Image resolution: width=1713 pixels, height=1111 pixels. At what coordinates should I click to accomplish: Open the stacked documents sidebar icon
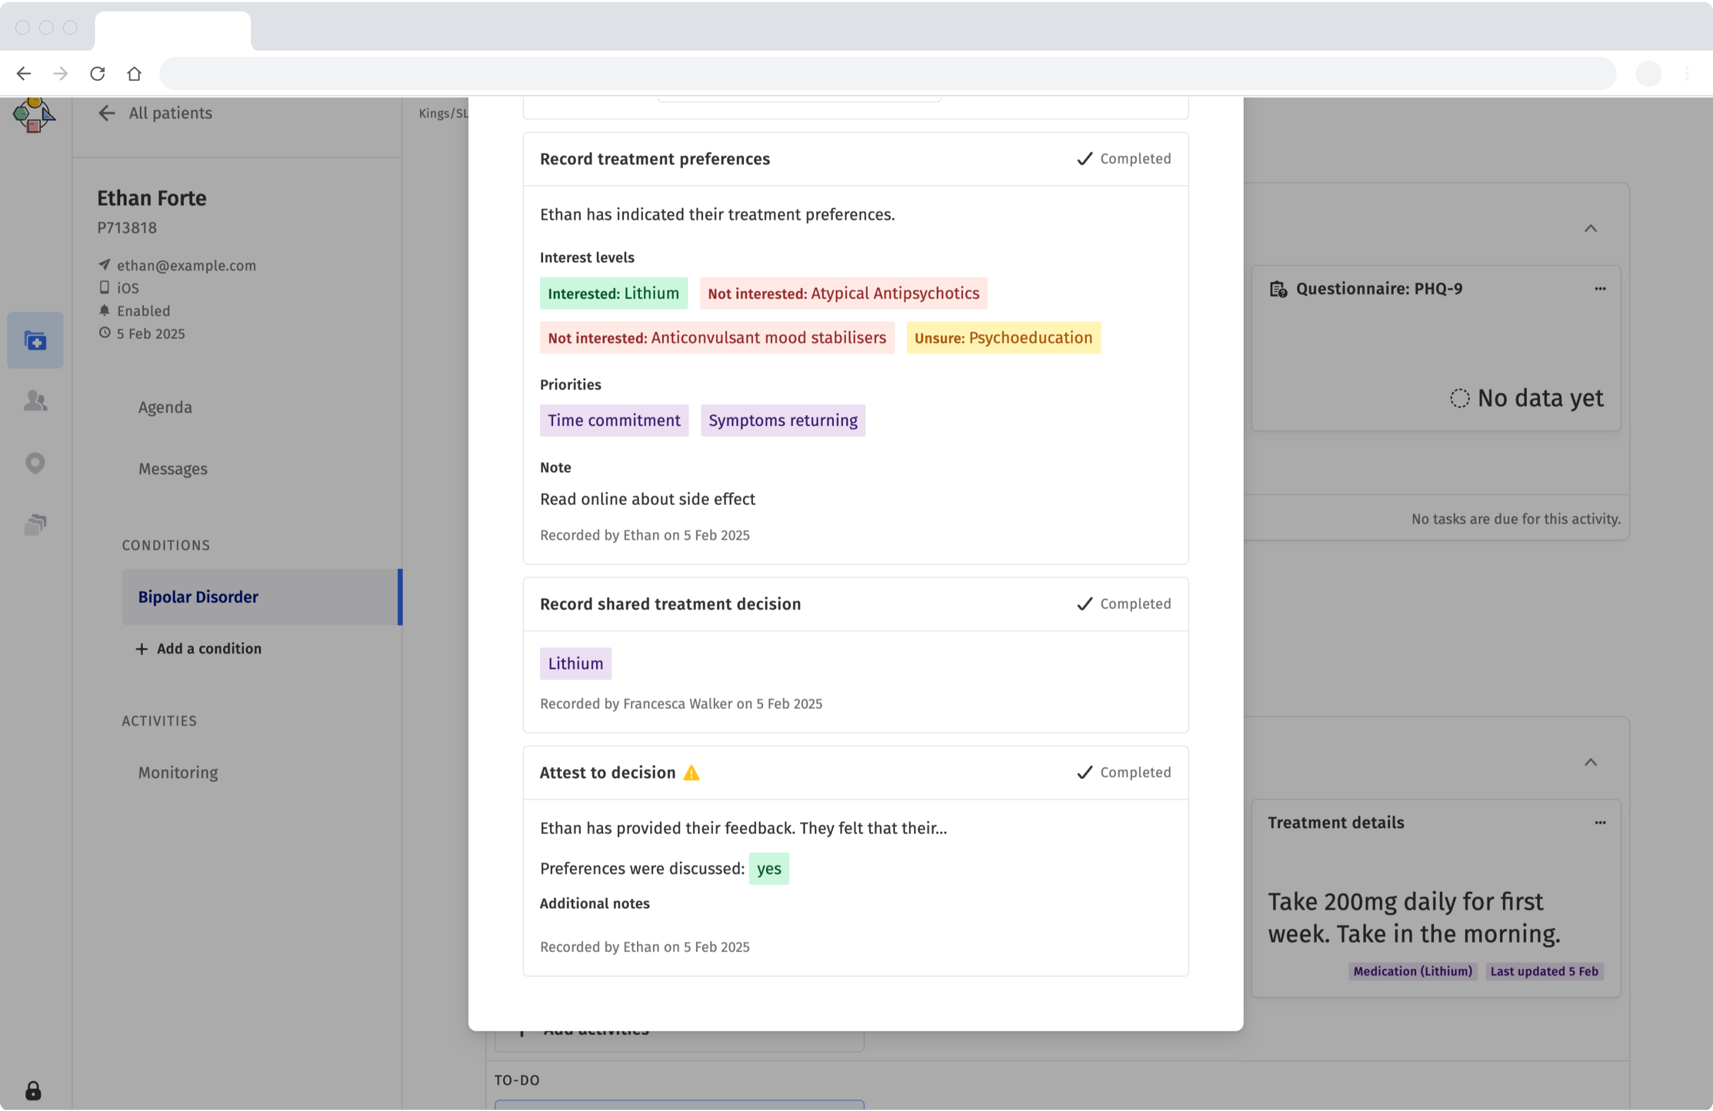tap(35, 525)
